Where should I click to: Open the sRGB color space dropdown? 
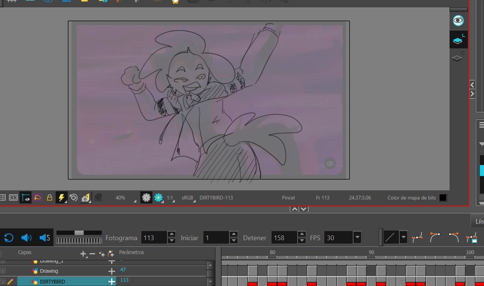pyautogui.click(x=188, y=198)
